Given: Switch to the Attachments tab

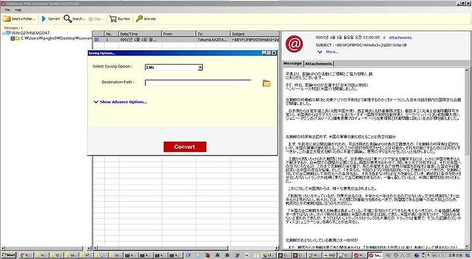Looking at the screenshot, I should (x=318, y=63).
